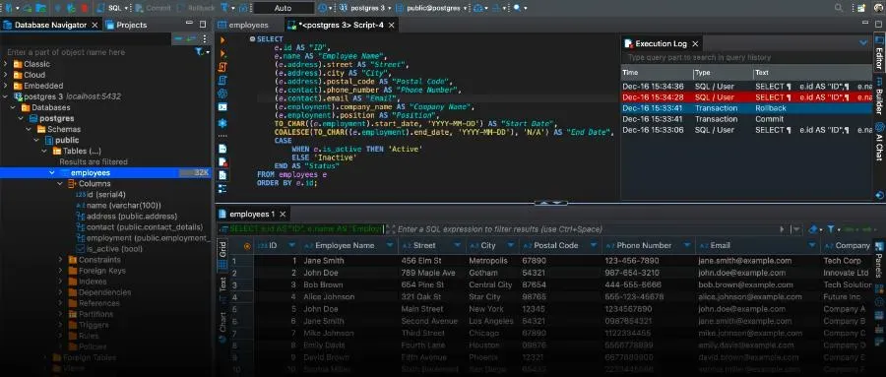This screenshot has height=377, width=886.
Task: Open new SQL script via SQL toolbar button
Action: point(112,9)
